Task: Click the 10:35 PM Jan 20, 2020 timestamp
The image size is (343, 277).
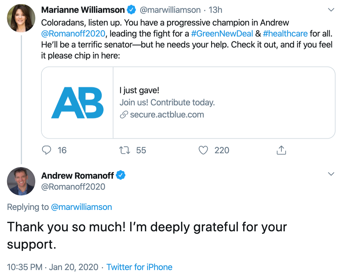Action: click(52, 267)
